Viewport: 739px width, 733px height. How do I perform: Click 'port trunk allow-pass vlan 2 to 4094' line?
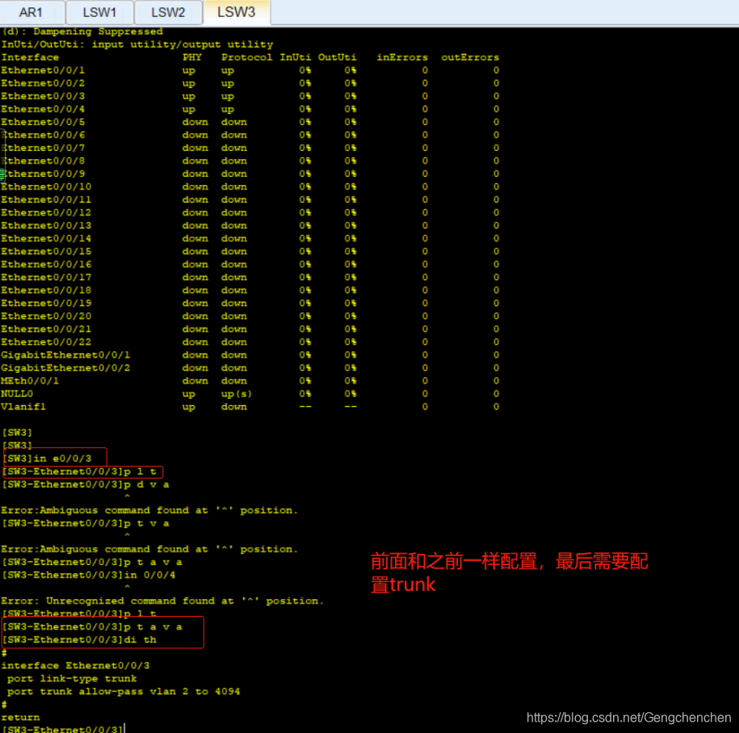[124, 692]
